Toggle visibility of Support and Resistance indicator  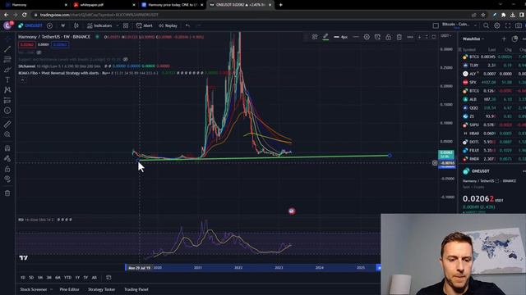click(125, 59)
